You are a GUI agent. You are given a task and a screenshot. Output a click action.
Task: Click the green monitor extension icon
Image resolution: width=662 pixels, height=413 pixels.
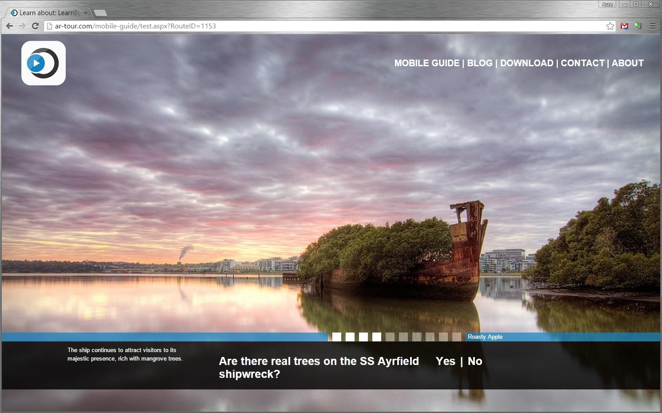(638, 26)
